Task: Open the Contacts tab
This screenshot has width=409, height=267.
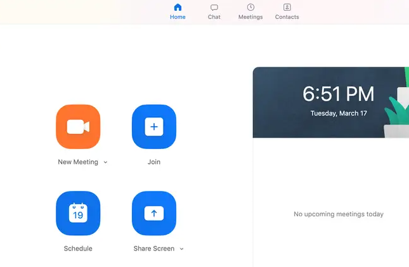Action: point(287,12)
